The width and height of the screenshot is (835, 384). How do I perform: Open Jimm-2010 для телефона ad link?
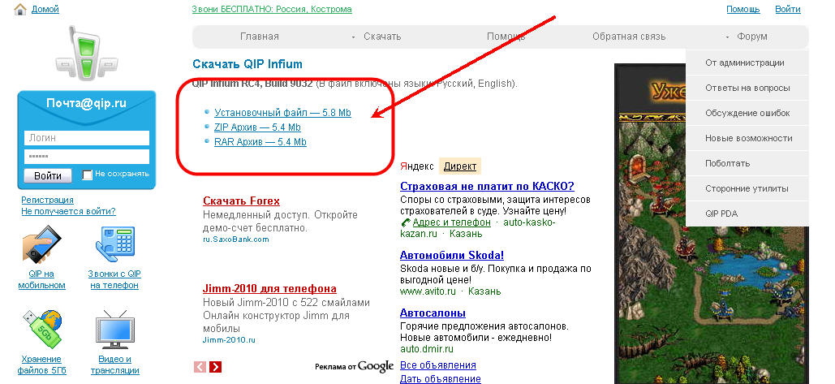pyautogui.click(x=269, y=289)
